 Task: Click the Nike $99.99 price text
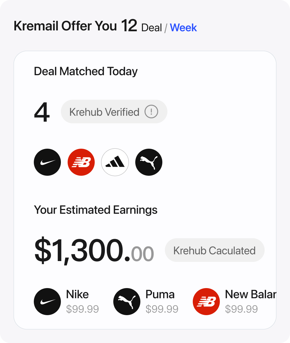click(x=83, y=309)
